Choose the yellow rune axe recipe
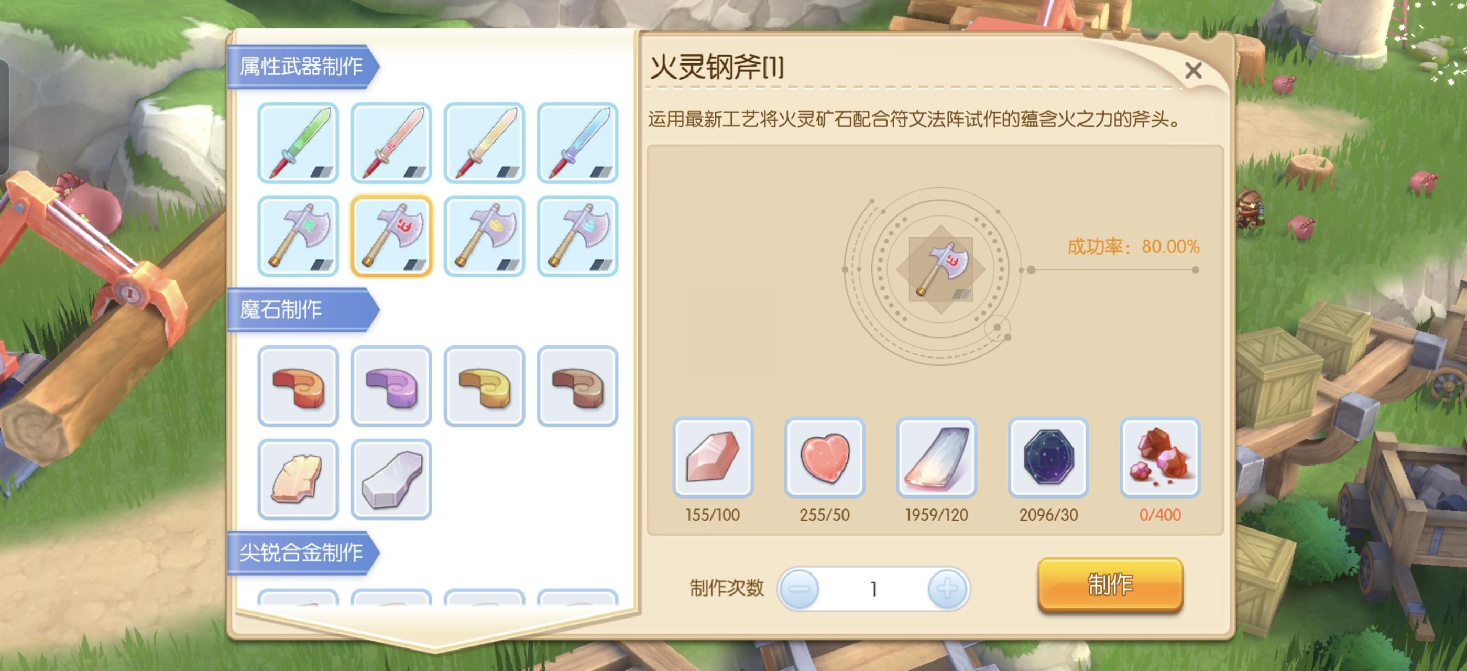This screenshot has height=671, width=1467. pyautogui.click(x=484, y=236)
